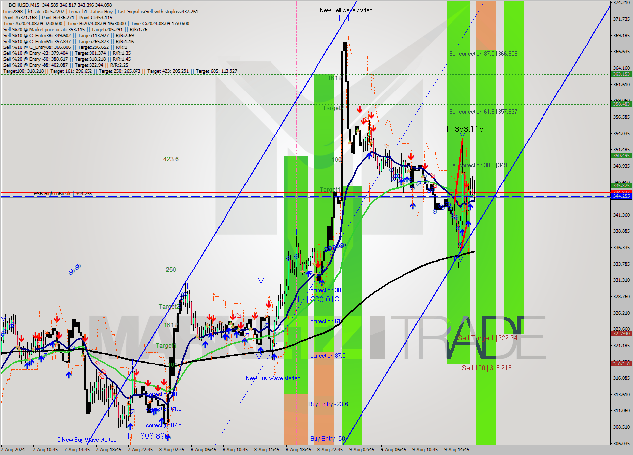Click the red 344.837 current price tag
633x455 pixels.
pyautogui.click(x=621, y=192)
